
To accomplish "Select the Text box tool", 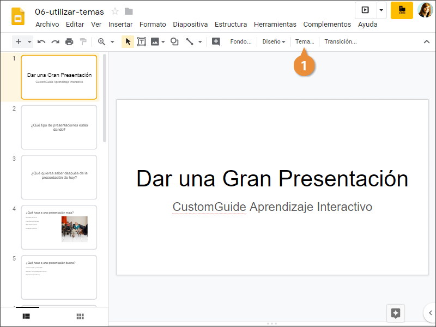I will tap(142, 41).
